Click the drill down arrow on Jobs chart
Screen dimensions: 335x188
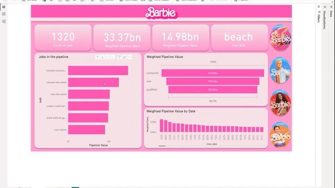point(103,57)
